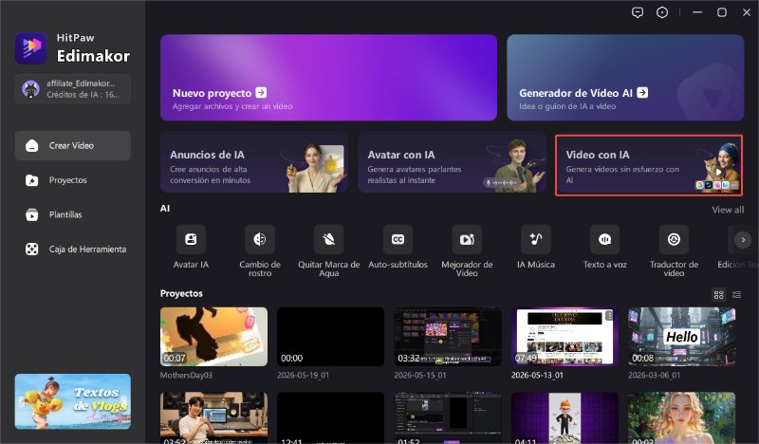Image resolution: width=759 pixels, height=444 pixels.
Task: Open the music studio project thumbnail 03:52
Action: (x=213, y=417)
